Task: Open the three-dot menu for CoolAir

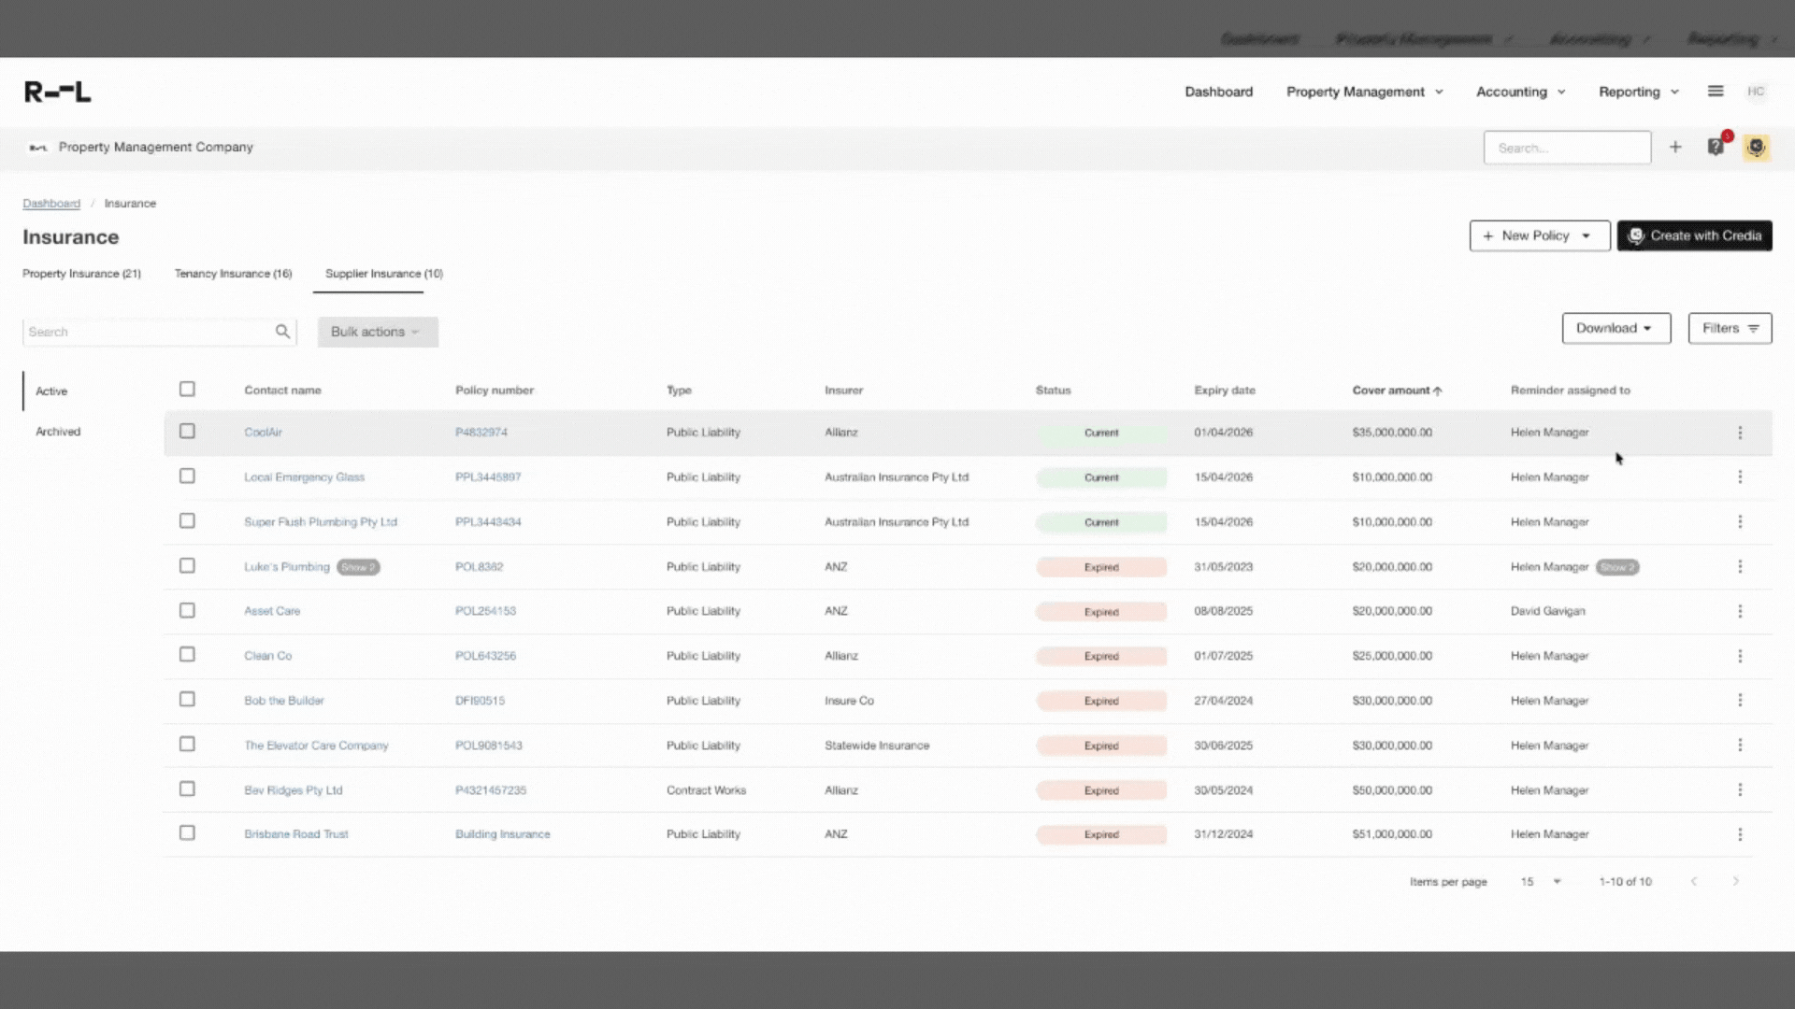Action: (1740, 432)
